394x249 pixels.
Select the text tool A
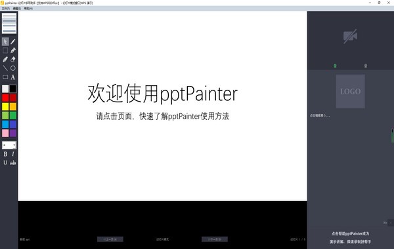click(x=13, y=77)
